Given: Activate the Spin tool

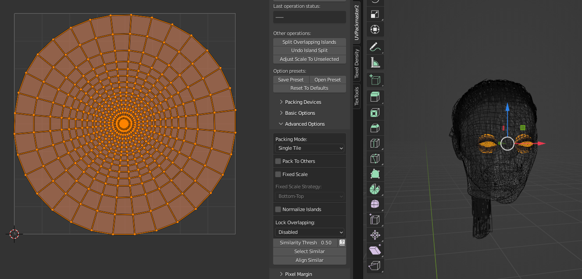Looking at the screenshot, I should 375,189.
